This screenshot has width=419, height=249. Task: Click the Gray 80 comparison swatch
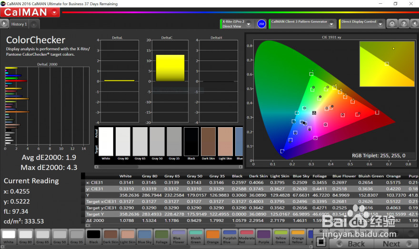123,141
